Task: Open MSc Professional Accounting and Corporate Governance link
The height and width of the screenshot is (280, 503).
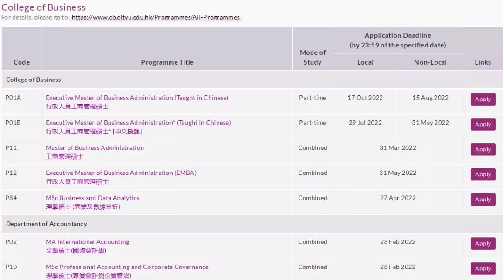Action: [x=127, y=267]
